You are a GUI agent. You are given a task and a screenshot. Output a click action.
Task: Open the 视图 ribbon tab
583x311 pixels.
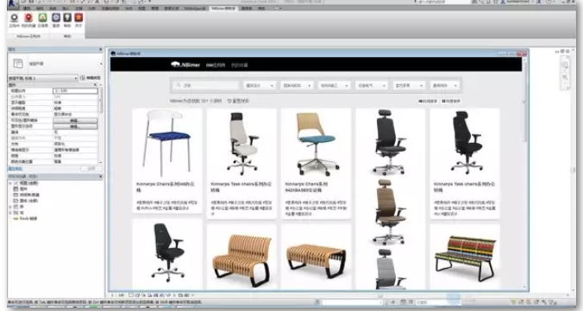141,8
